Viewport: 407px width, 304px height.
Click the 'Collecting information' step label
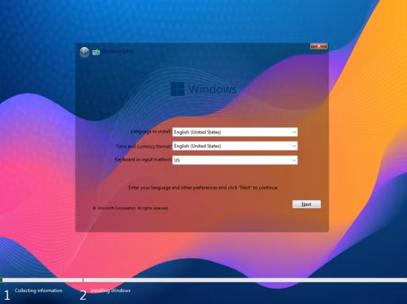coord(38,291)
